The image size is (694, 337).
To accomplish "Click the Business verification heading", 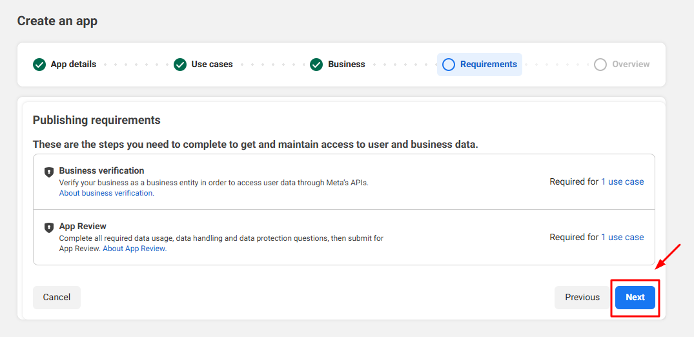I will 101,171.
